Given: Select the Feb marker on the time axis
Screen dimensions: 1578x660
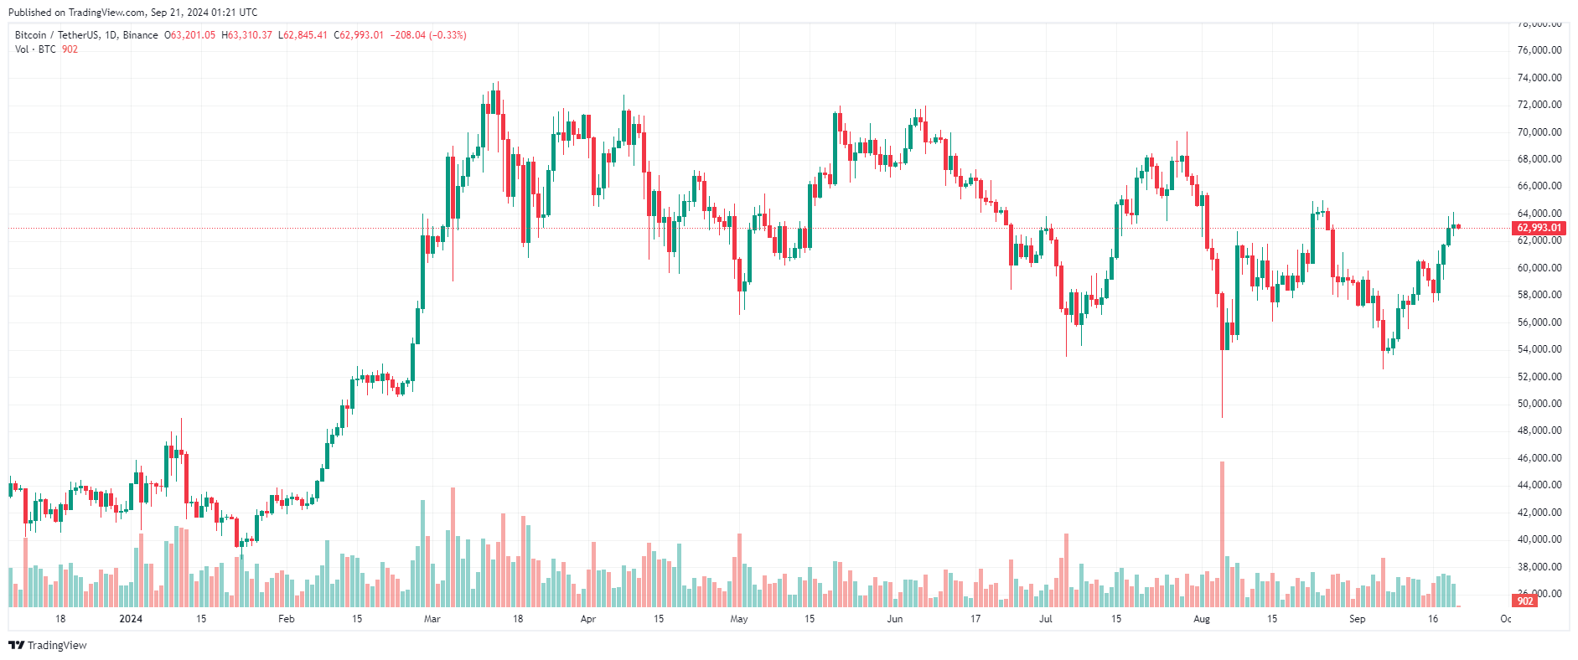Looking at the screenshot, I should (x=287, y=619).
